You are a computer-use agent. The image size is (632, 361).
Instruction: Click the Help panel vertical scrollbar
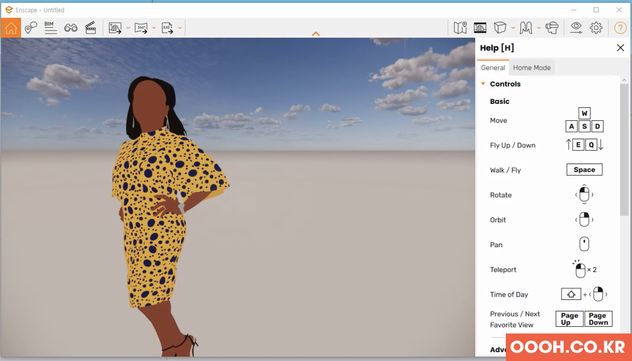pos(624,149)
